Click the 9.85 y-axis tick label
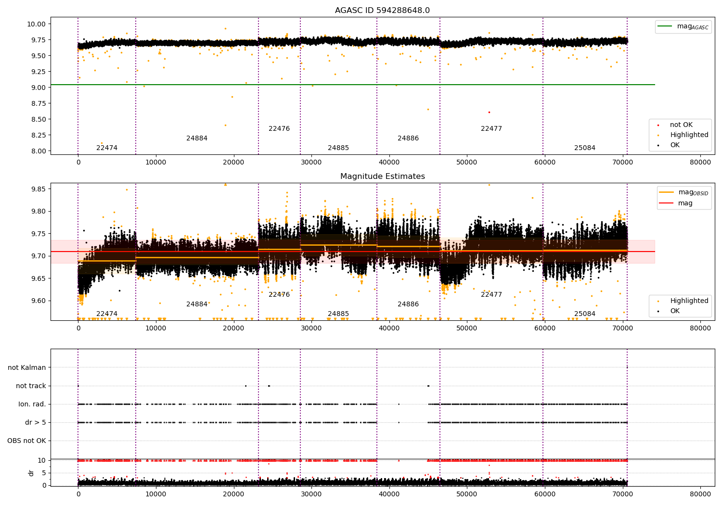The height and width of the screenshot is (505, 722). point(38,189)
